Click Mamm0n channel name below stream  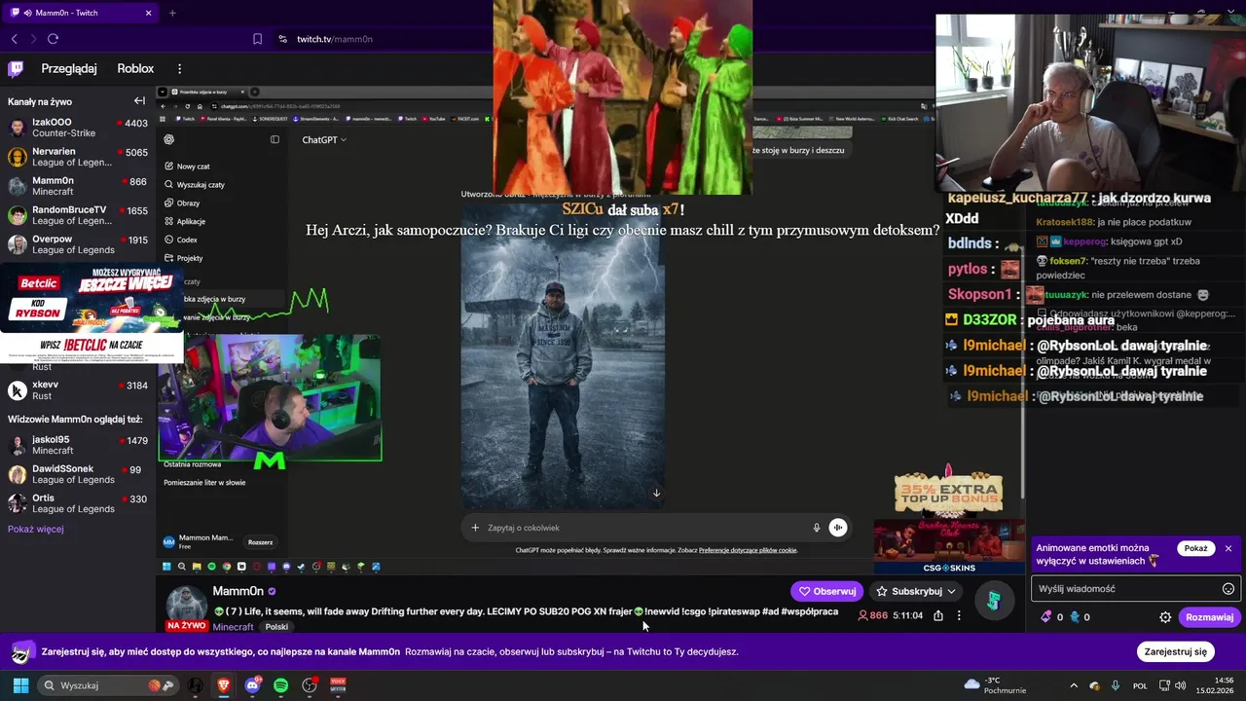(238, 591)
